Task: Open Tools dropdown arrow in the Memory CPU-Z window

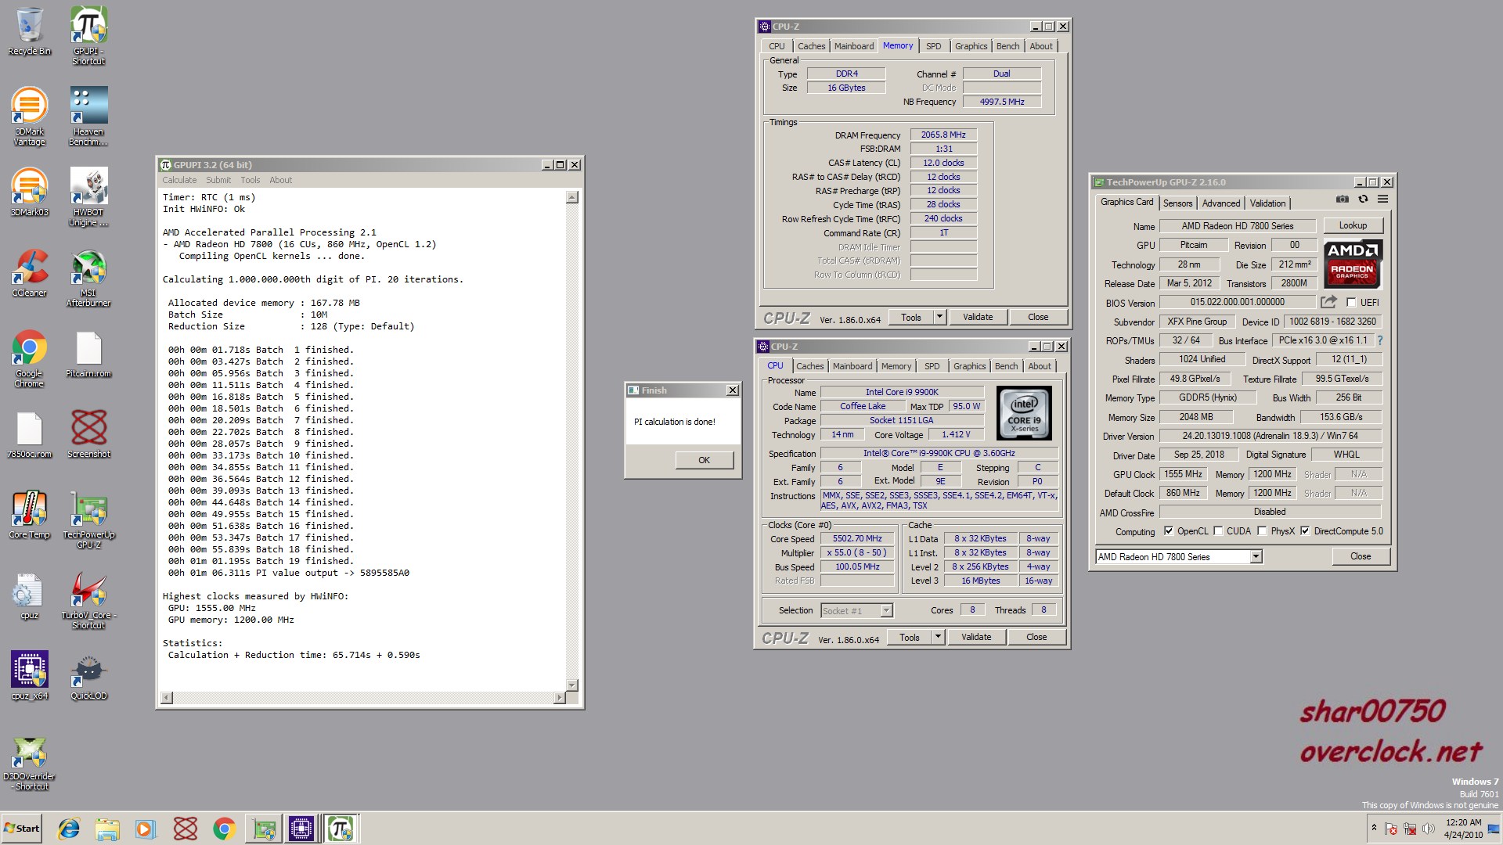Action: click(x=940, y=317)
